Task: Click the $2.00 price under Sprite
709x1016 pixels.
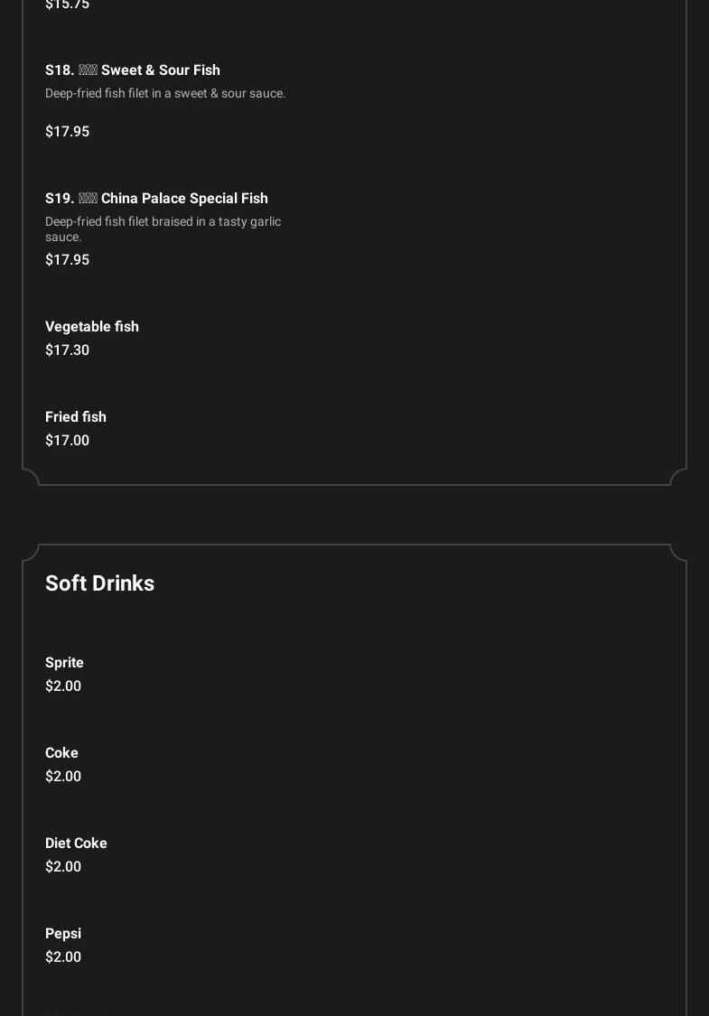Action: click(63, 686)
